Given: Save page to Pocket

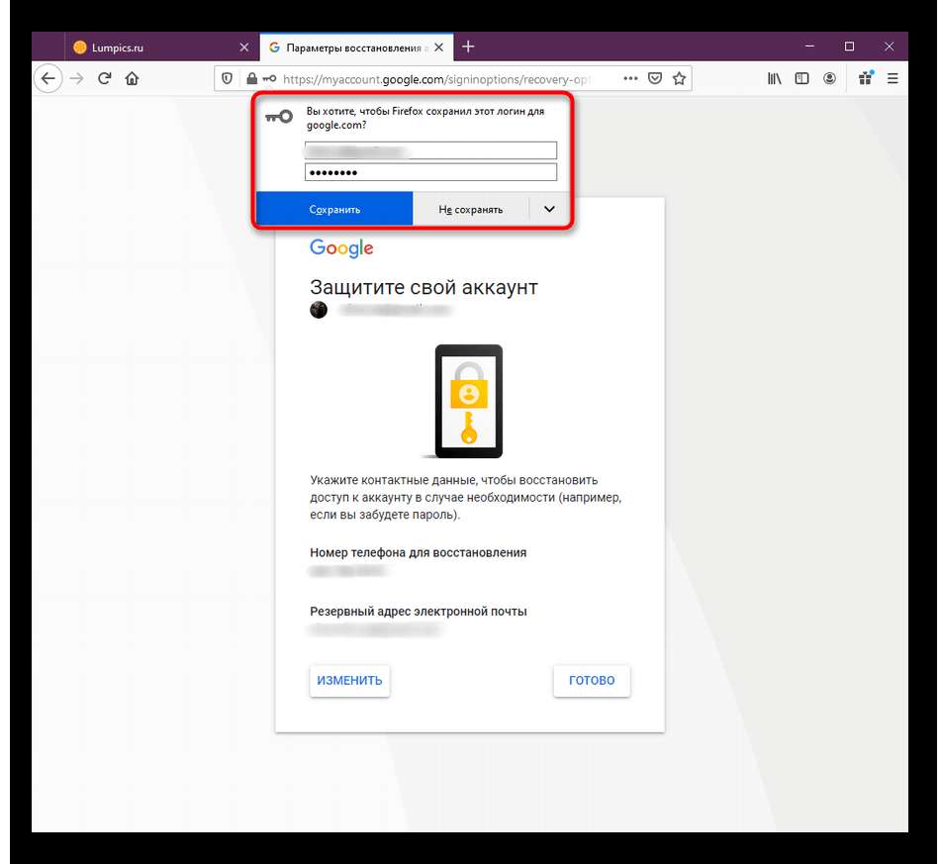Looking at the screenshot, I should point(655,78).
